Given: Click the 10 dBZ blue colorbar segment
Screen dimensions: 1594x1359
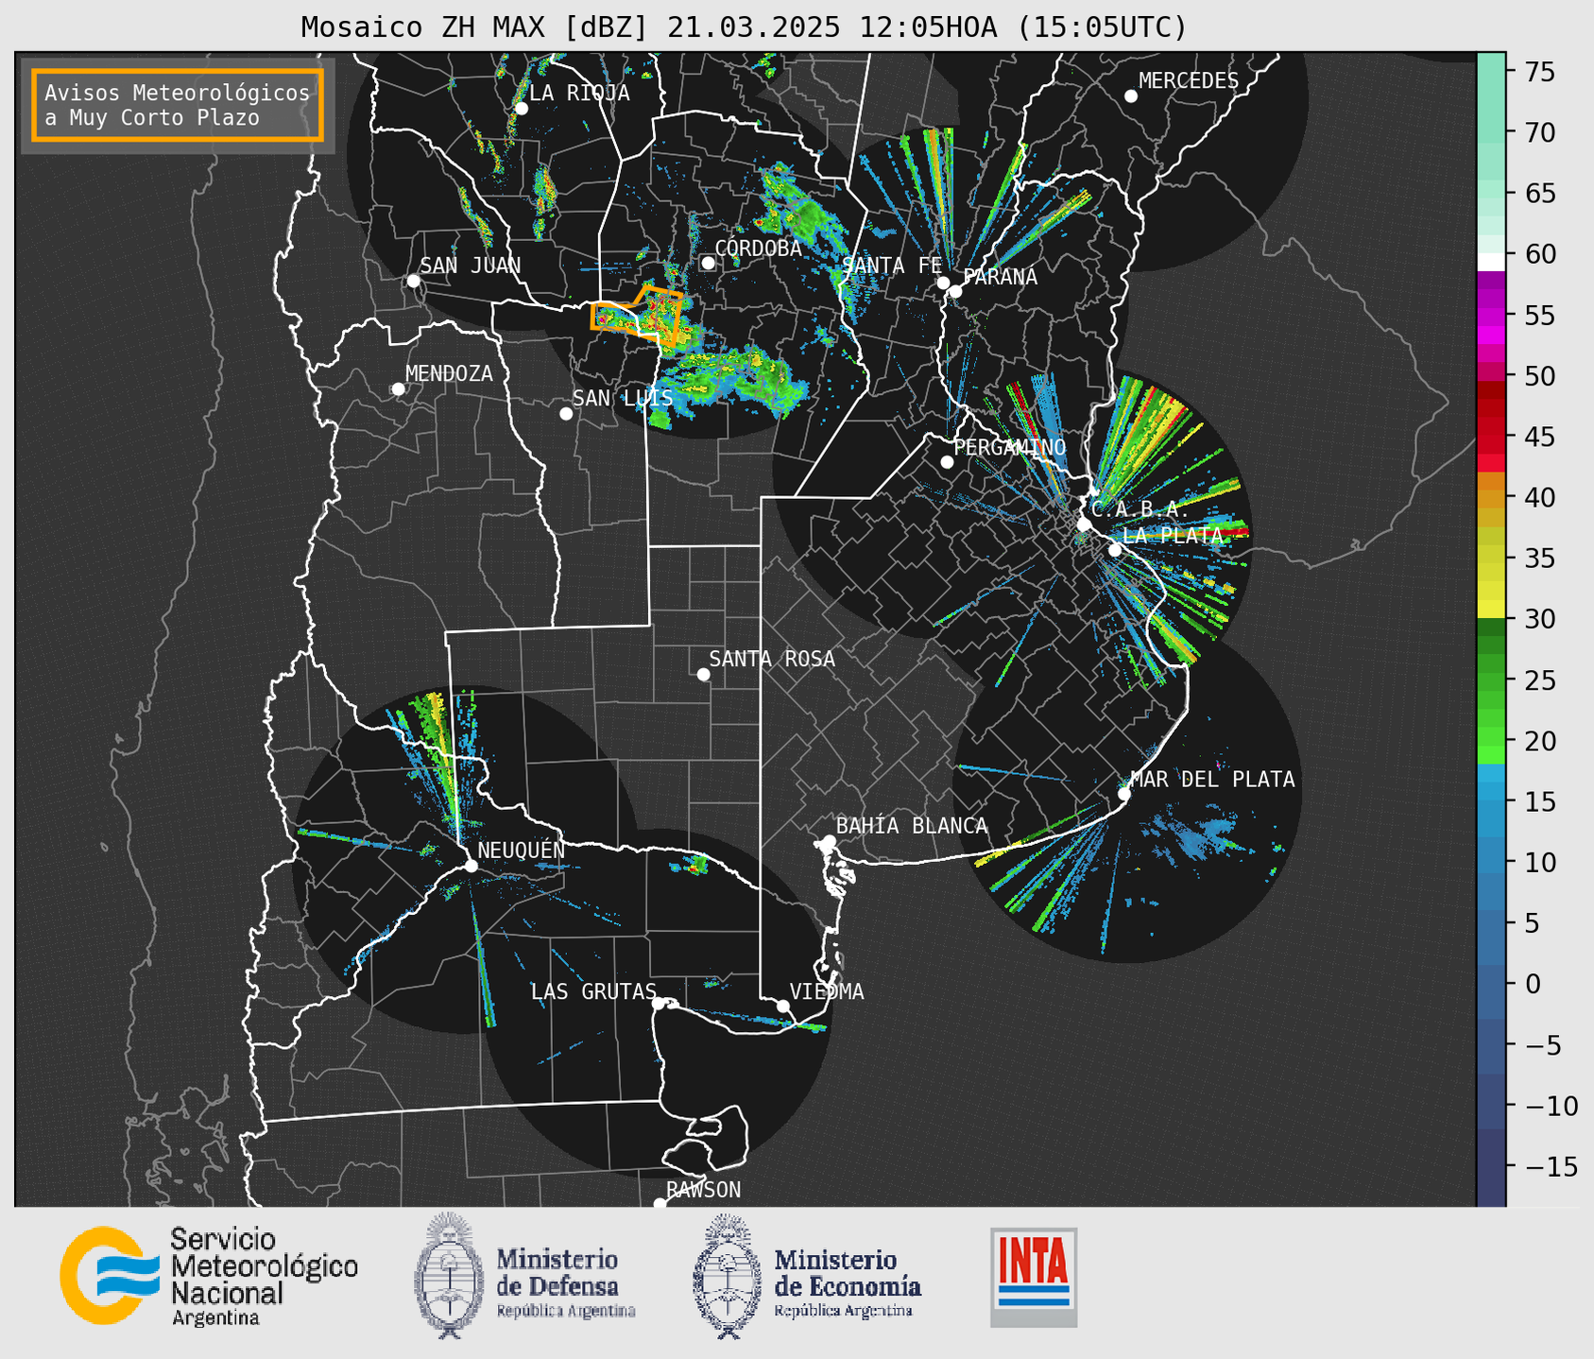Looking at the screenshot, I should click(x=1491, y=862).
